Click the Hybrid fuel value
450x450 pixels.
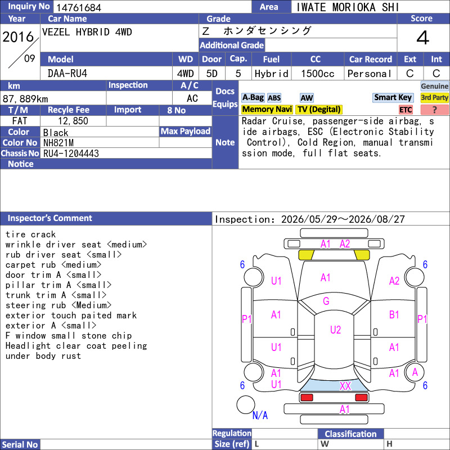(x=271, y=74)
